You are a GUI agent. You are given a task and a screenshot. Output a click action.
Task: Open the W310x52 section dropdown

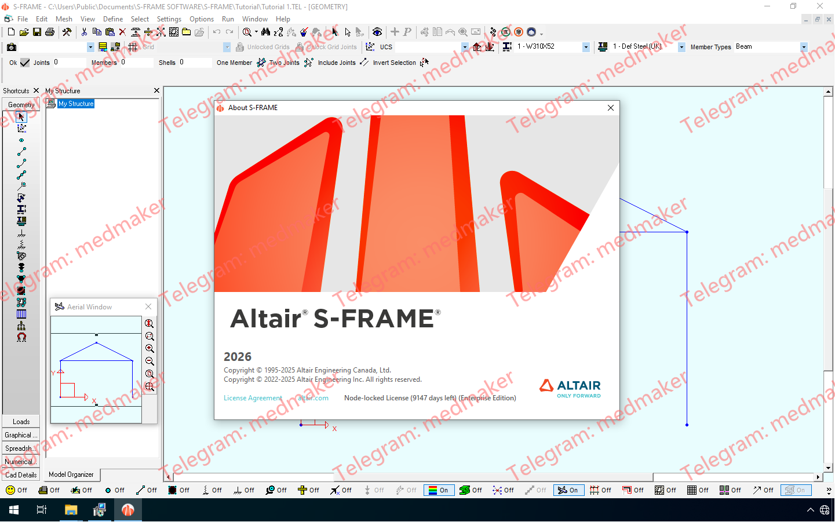tap(585, 46)
